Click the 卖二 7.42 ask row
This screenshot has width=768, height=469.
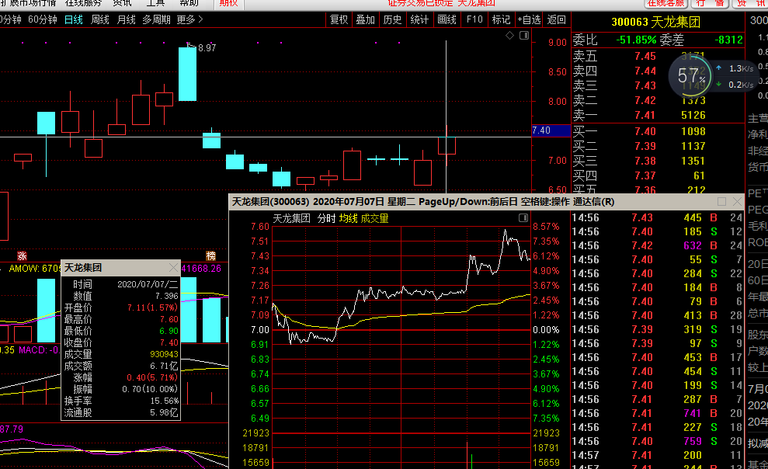point(658,100)
